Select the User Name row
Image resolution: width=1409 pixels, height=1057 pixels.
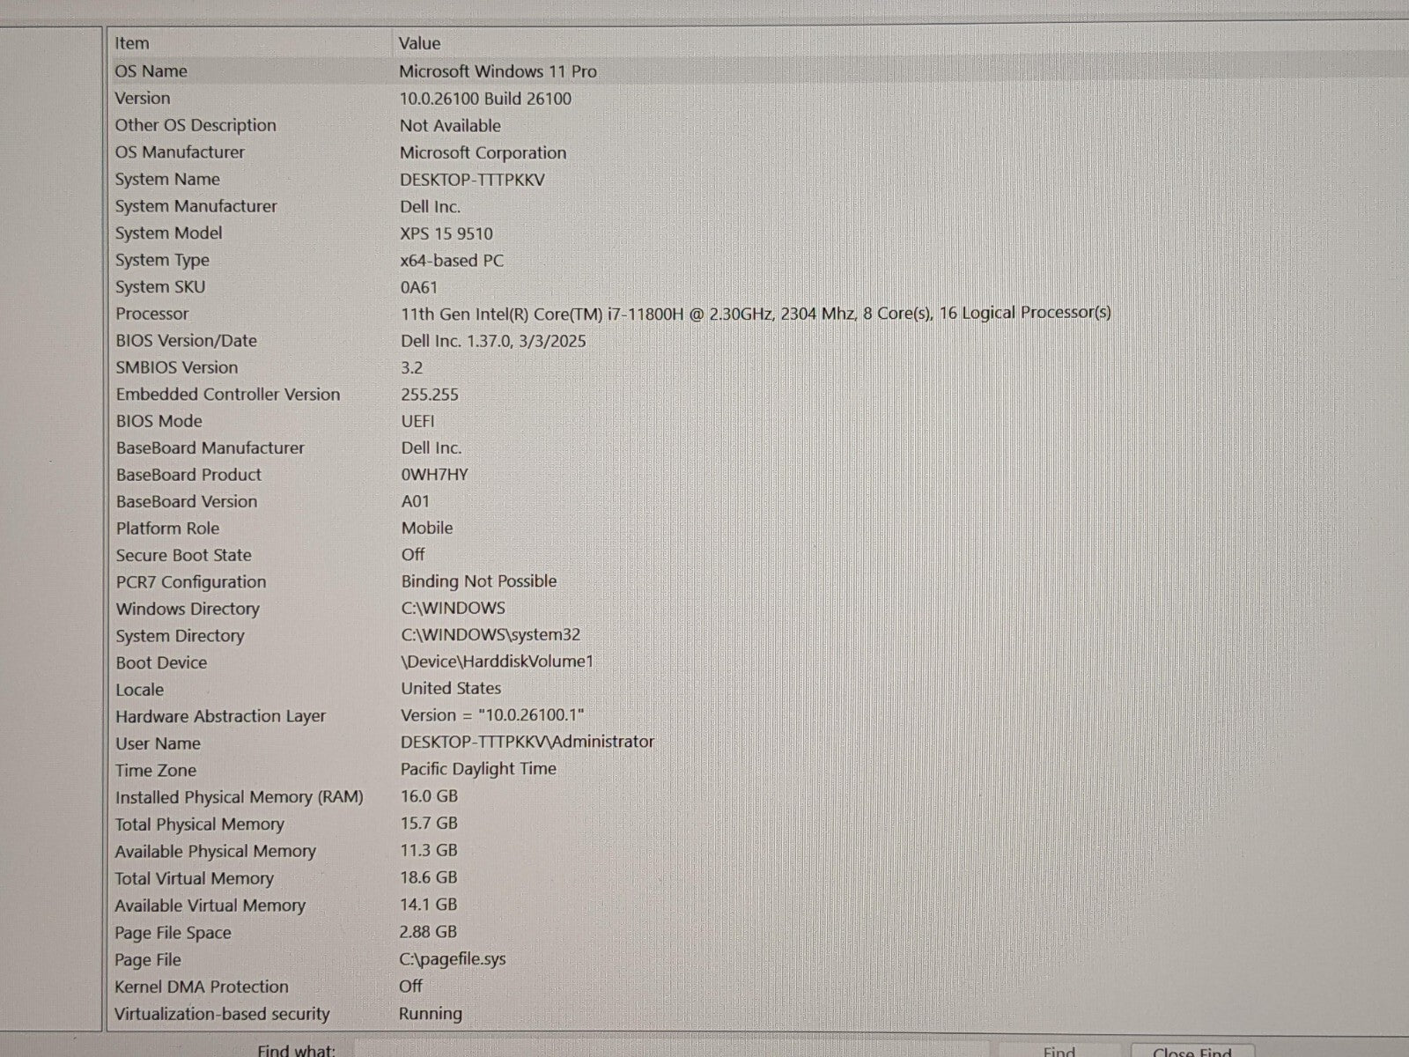(159, 743)
